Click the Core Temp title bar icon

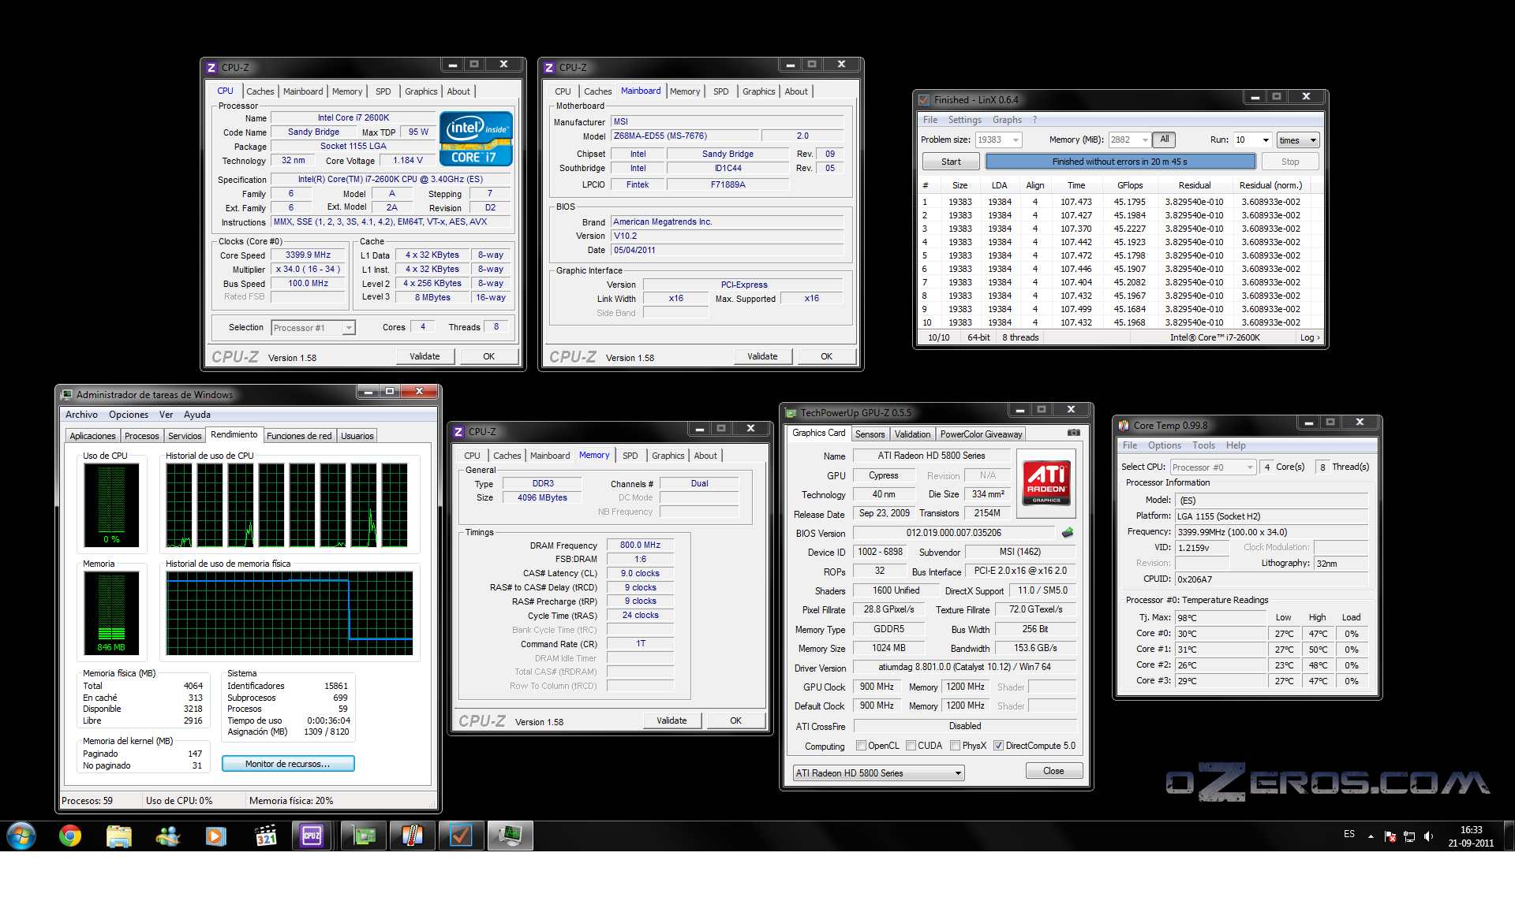tap(1124, 426)
